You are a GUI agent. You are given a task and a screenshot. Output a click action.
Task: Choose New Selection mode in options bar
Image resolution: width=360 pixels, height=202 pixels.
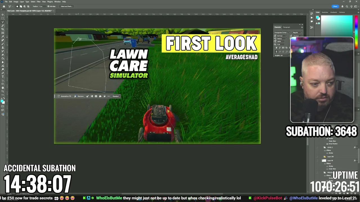tap(17, 6)
